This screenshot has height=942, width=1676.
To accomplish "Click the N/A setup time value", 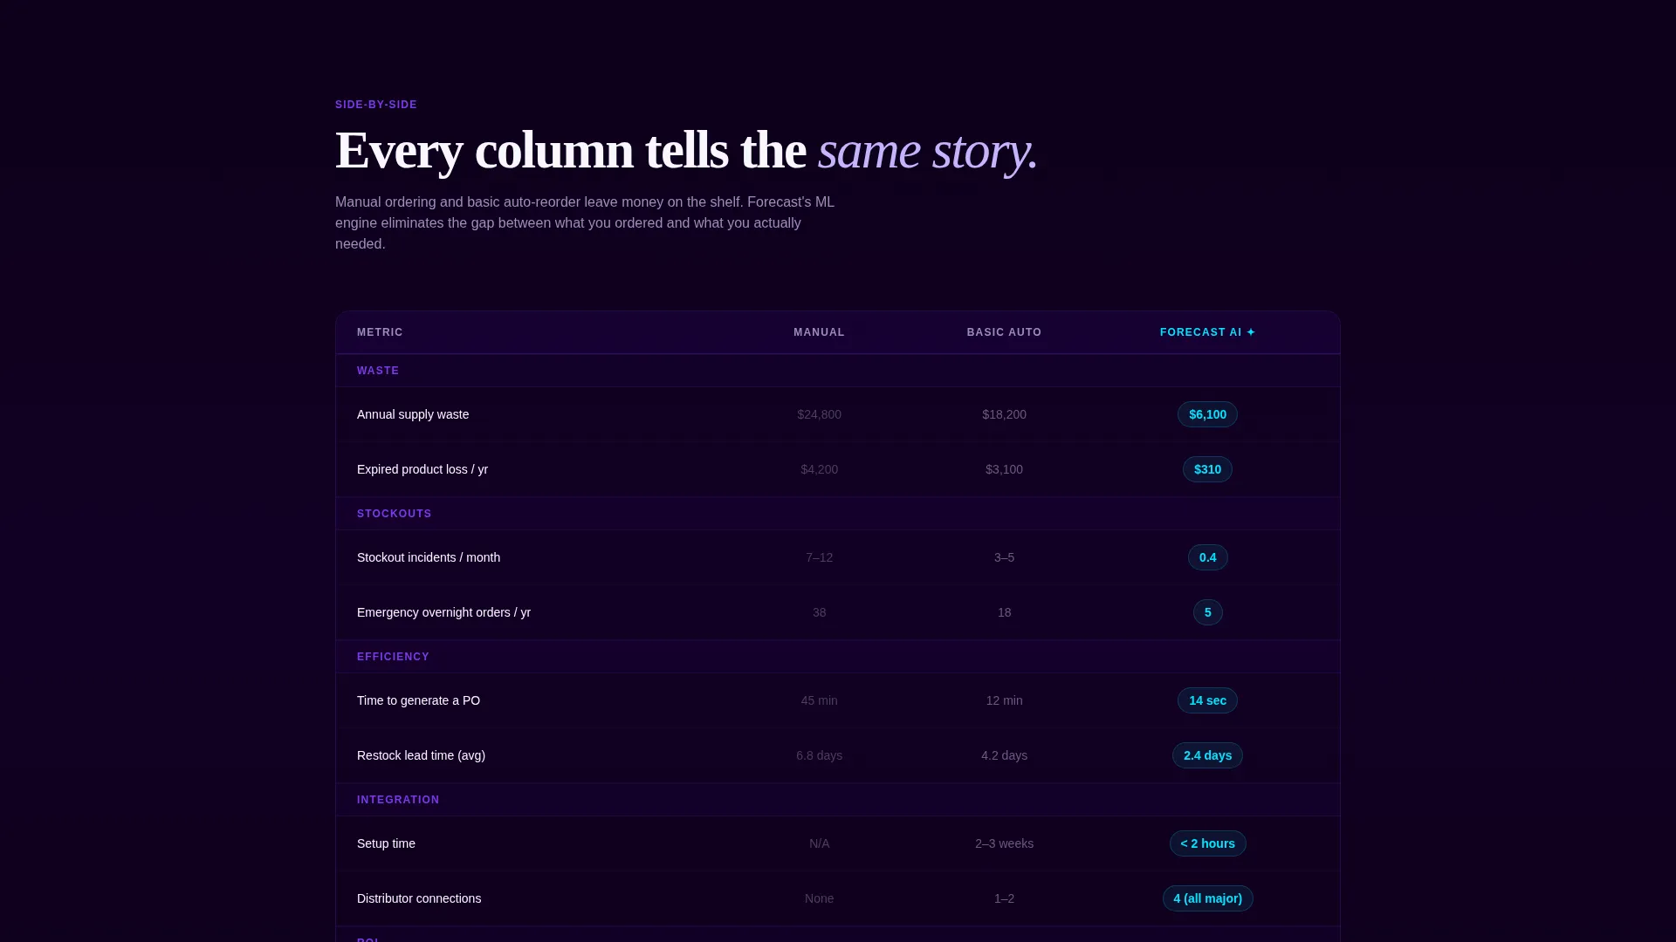I will click(819, 843).
